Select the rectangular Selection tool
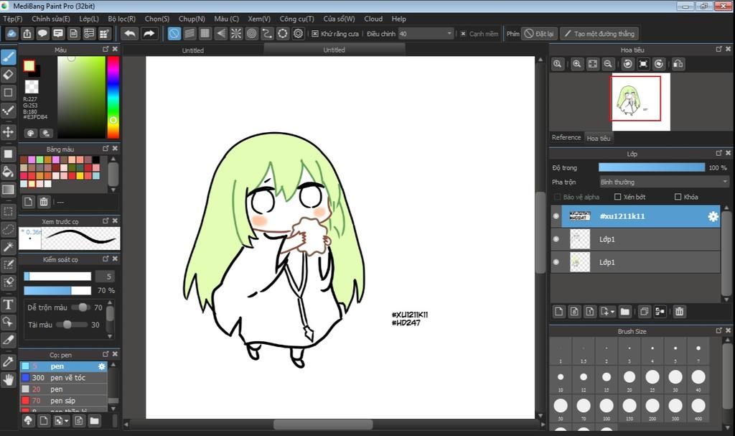This screenshot has height=436, width=735. tap(9, 211)
